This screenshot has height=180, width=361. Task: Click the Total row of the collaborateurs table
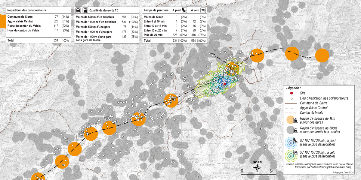[x=30, y=40]
